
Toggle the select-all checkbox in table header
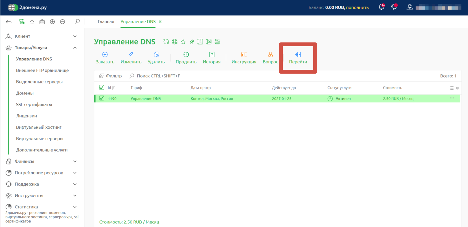pos(102,87)
